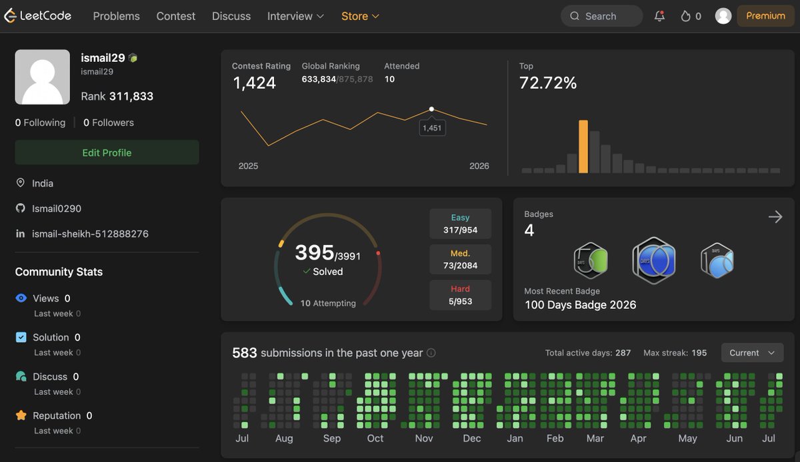800x462 pixels.
Task: Click the Views eye icon
Action: point(21,298)
